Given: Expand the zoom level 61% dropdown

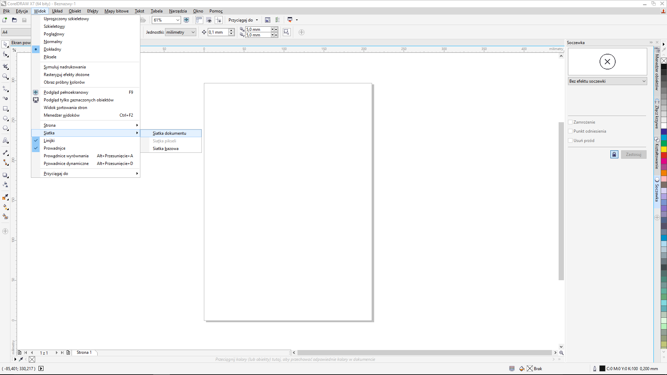Looking at the screenshot, I should [x=178, y=20].
